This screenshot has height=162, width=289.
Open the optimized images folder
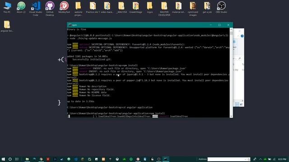click(x=193, y=9)
